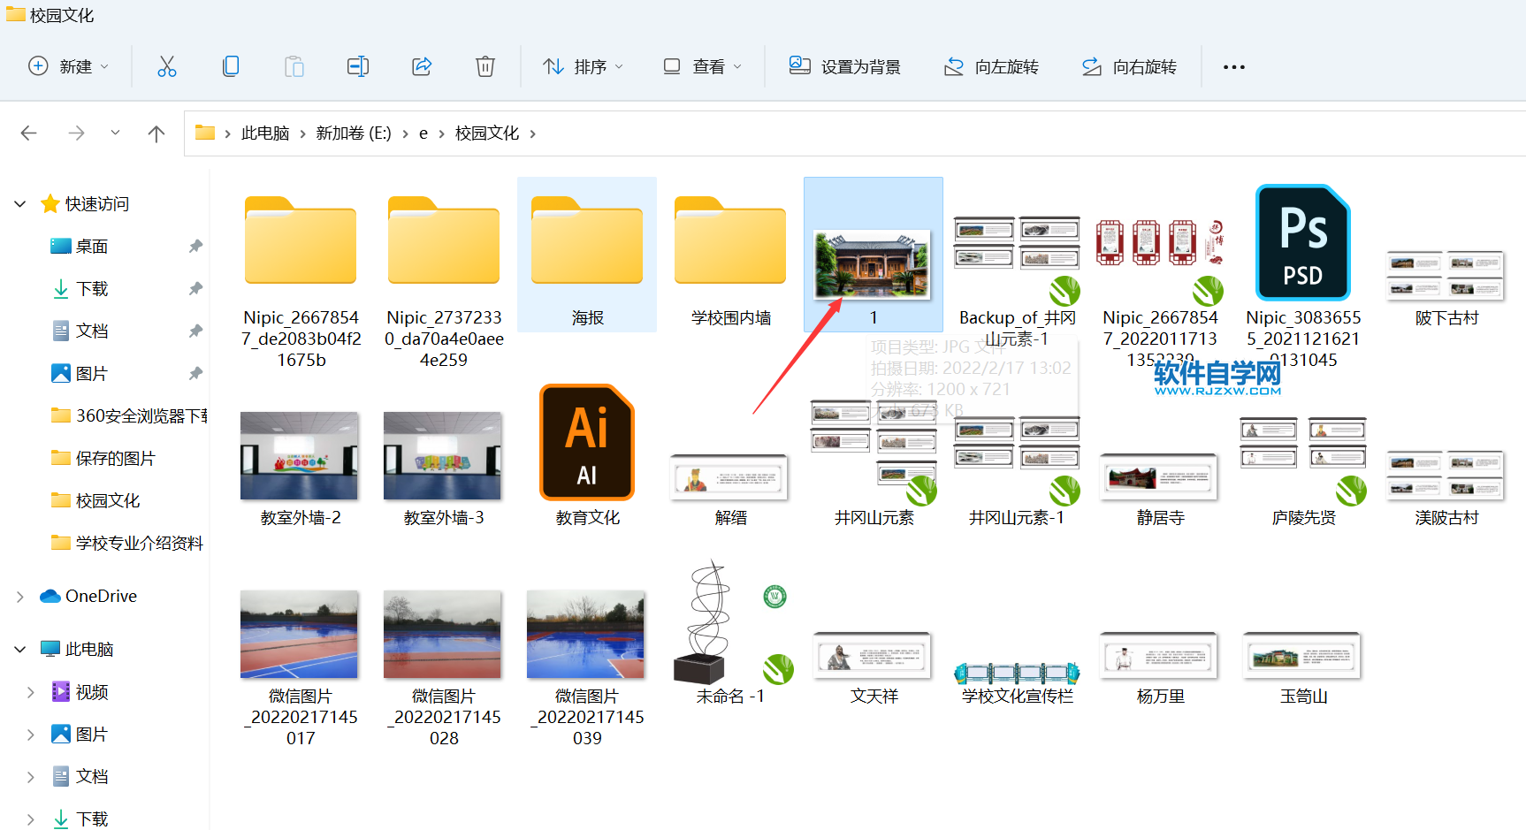The height and width of the screenshot is (830, 1526).
Task: Expand the 文档 node under 此电脑
Action: 31,777
